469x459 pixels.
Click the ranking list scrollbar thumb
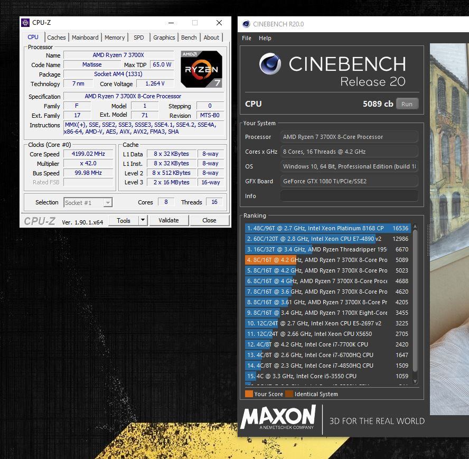click(415, 301)
